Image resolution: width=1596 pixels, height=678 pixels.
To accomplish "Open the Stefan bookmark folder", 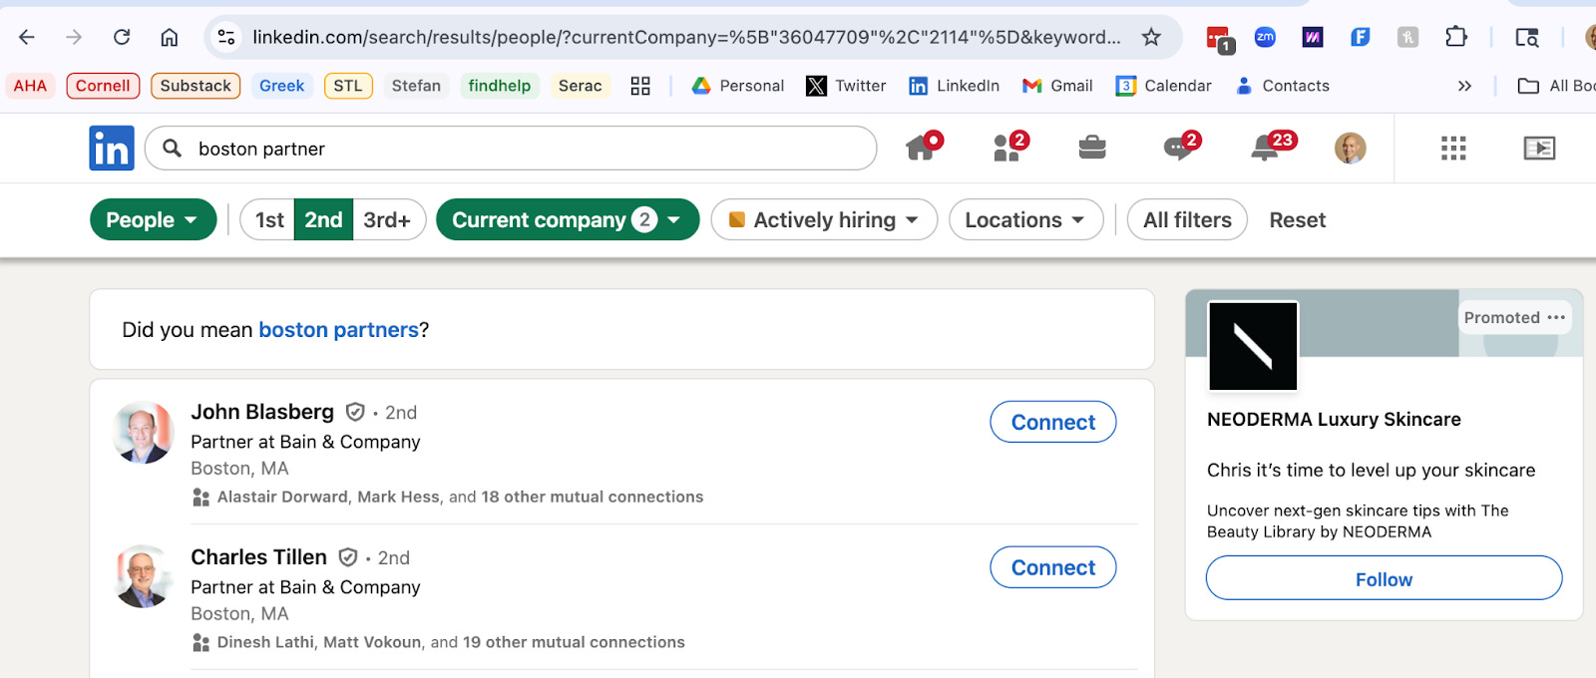I will pyautogui.click(x=416, y=86).
